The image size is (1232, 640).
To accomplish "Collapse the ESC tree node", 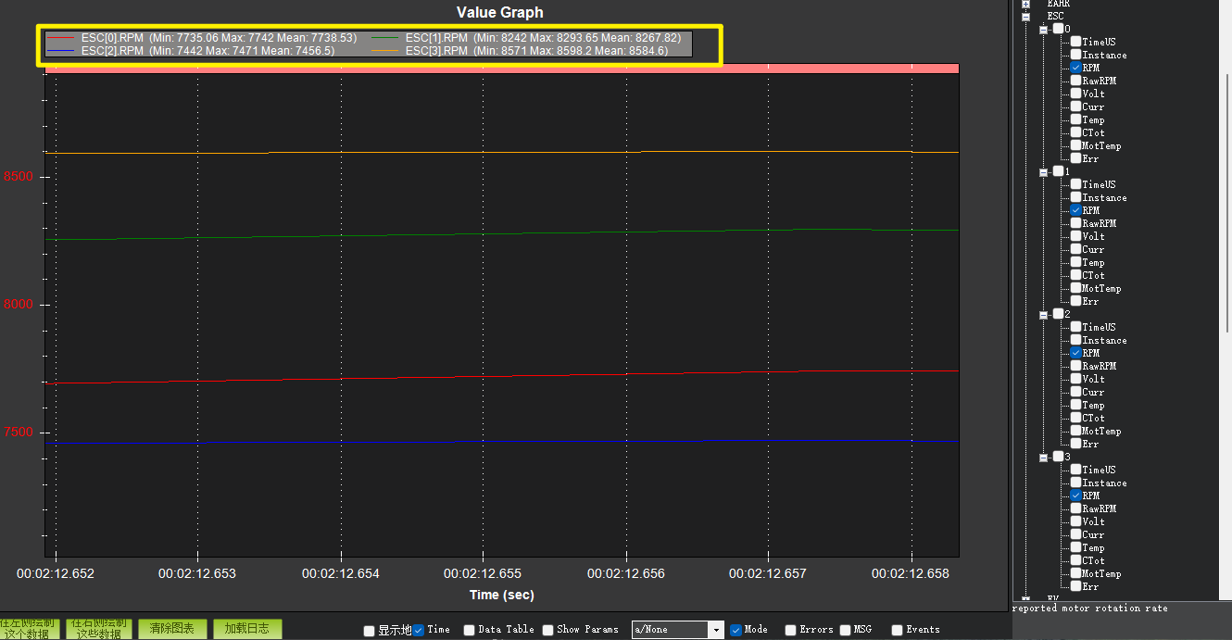I will pos(1026,16).
